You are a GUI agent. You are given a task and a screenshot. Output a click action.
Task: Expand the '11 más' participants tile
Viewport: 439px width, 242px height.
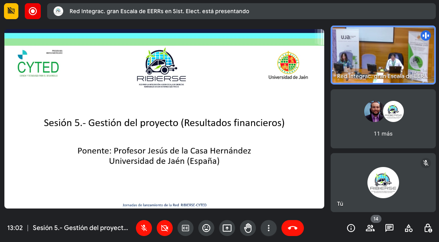pyautogui.click(x=383, y=118)
